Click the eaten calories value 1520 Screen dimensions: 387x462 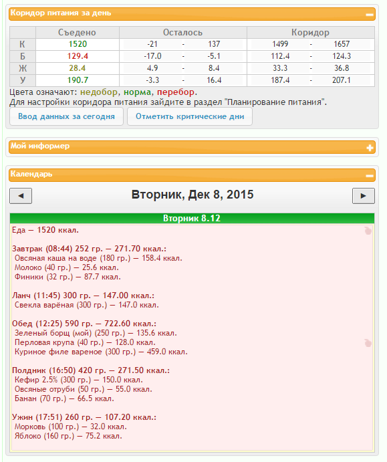pos(78,44)
